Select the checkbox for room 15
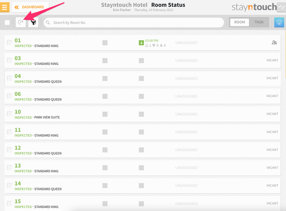This screenshot has width=286, height=211. [x=10, y=203]
